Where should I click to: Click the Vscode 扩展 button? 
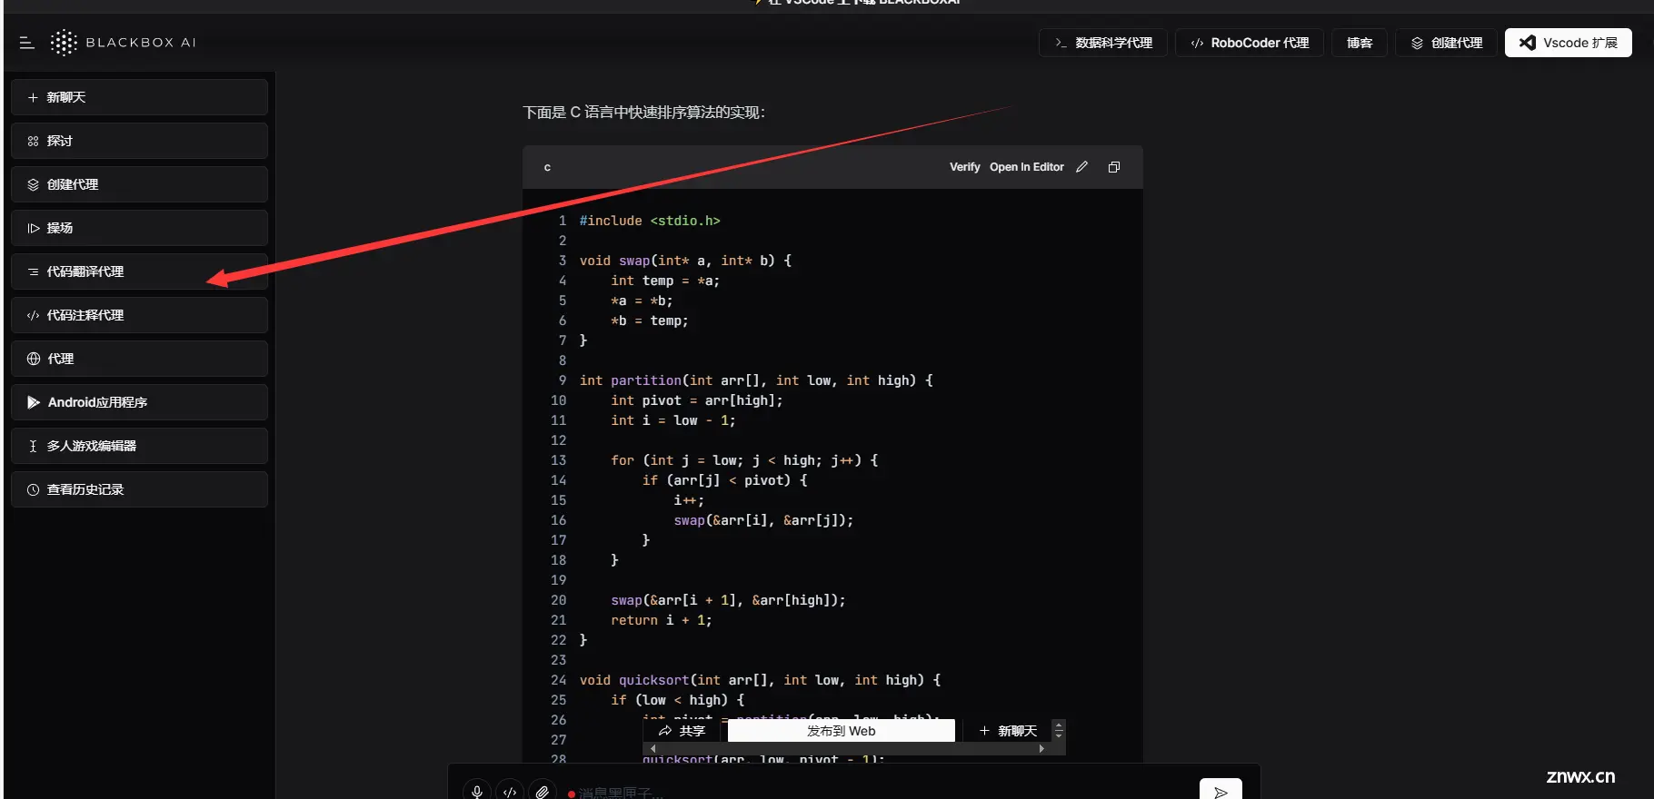pyautogui.click(x=1569, y=43)
